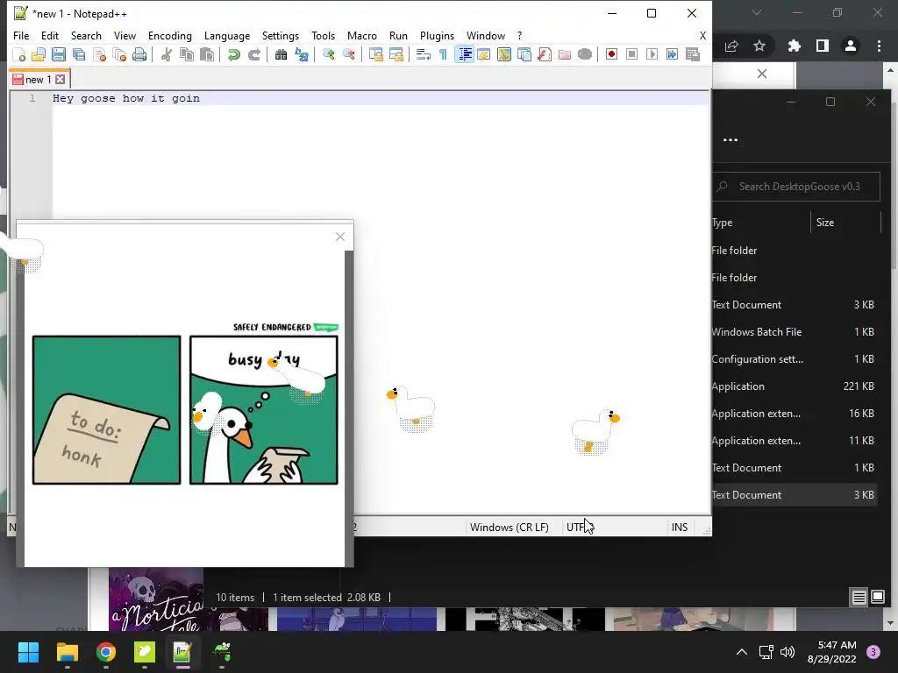This screenshot has width=898, height=673.
Task: Switch Explorer to details view icon
Action: pos(859,598)
